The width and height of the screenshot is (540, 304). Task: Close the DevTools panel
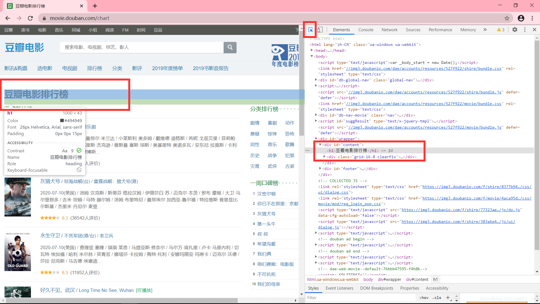pyautogui.click(x=534, y=30)
